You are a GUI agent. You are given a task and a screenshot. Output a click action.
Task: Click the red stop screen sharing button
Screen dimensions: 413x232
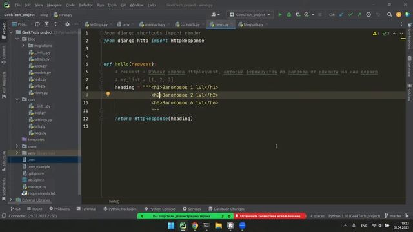click(x=270, y=216)
